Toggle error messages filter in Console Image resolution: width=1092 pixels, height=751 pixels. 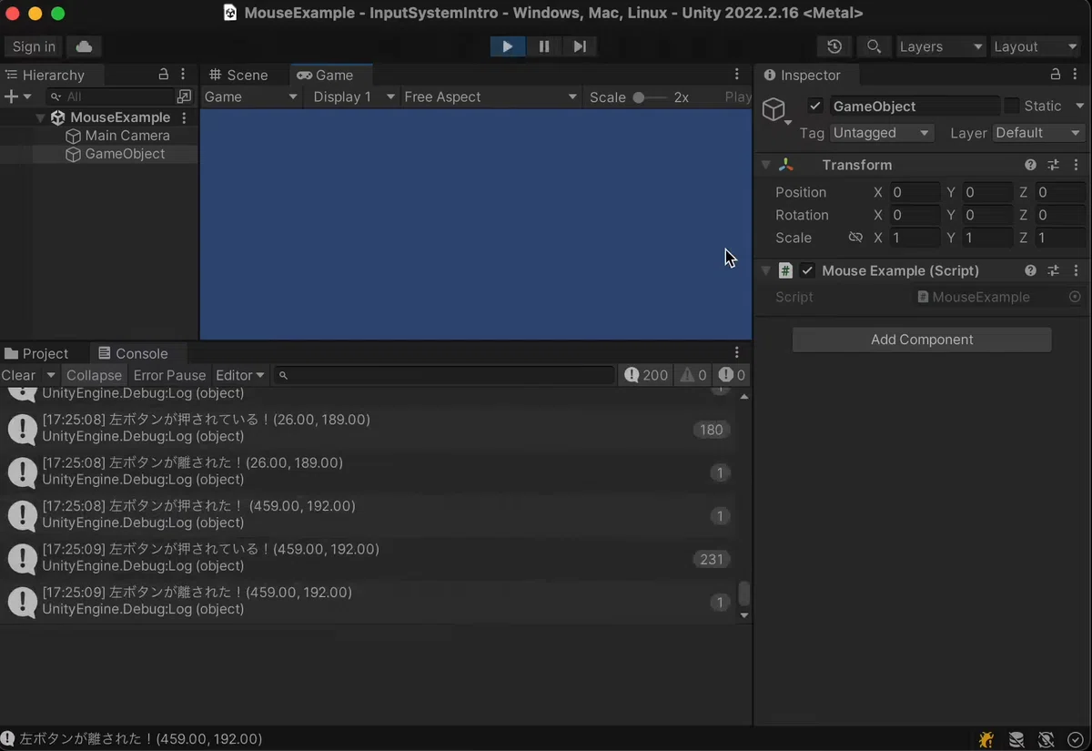click(x=732, y=375)
